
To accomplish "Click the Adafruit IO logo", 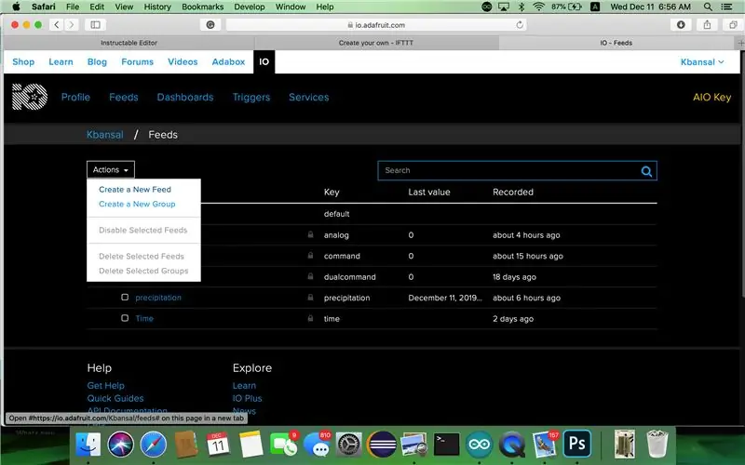I will [30, 97].
